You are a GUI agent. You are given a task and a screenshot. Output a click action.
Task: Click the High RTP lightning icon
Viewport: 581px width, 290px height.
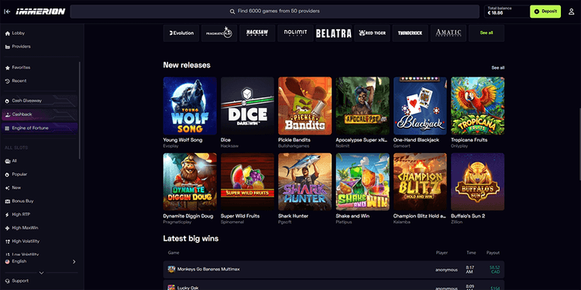[8, 214]
